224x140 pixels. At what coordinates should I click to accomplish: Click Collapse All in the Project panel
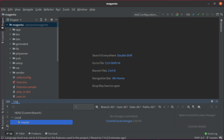click(46, 20)
